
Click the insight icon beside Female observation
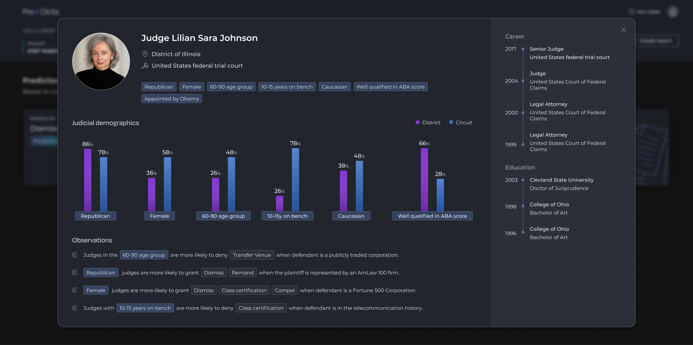point(75,290)
